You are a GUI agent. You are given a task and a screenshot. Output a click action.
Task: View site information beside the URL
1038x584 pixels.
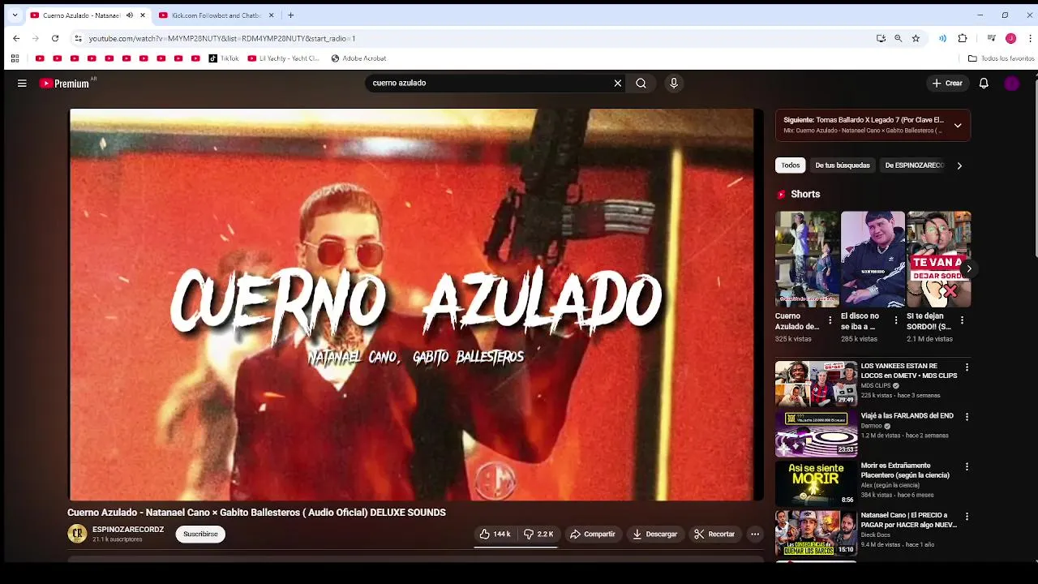pyautogui.click(x=78, y=38)
